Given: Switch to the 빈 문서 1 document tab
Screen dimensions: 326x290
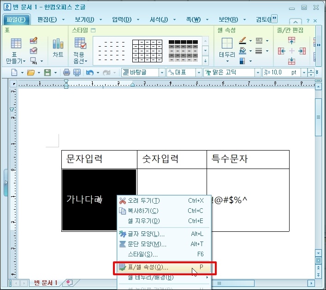Looking at the screenshot, I should click(45, 283).
